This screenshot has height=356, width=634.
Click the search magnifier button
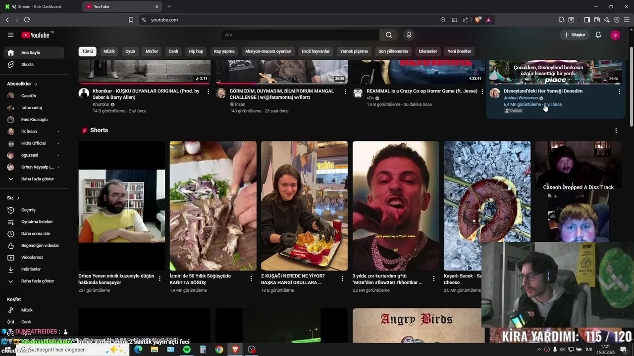click(x=389, y=35)
